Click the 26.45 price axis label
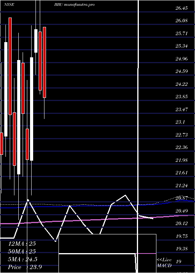The height and width of the screenshot is (273, 195). (x=181, y=8)
